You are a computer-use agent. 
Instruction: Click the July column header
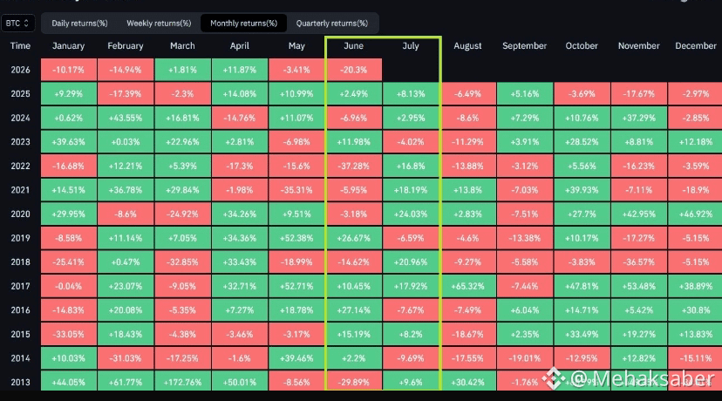point(411,46)
